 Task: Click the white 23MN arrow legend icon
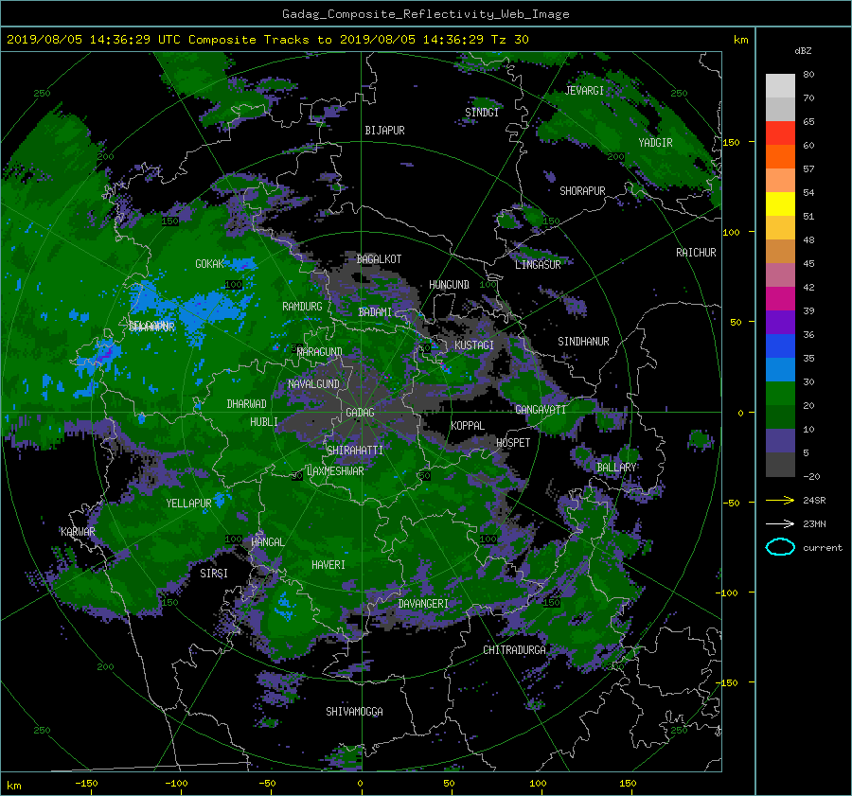pyautogui.click(x=780, y=523)
